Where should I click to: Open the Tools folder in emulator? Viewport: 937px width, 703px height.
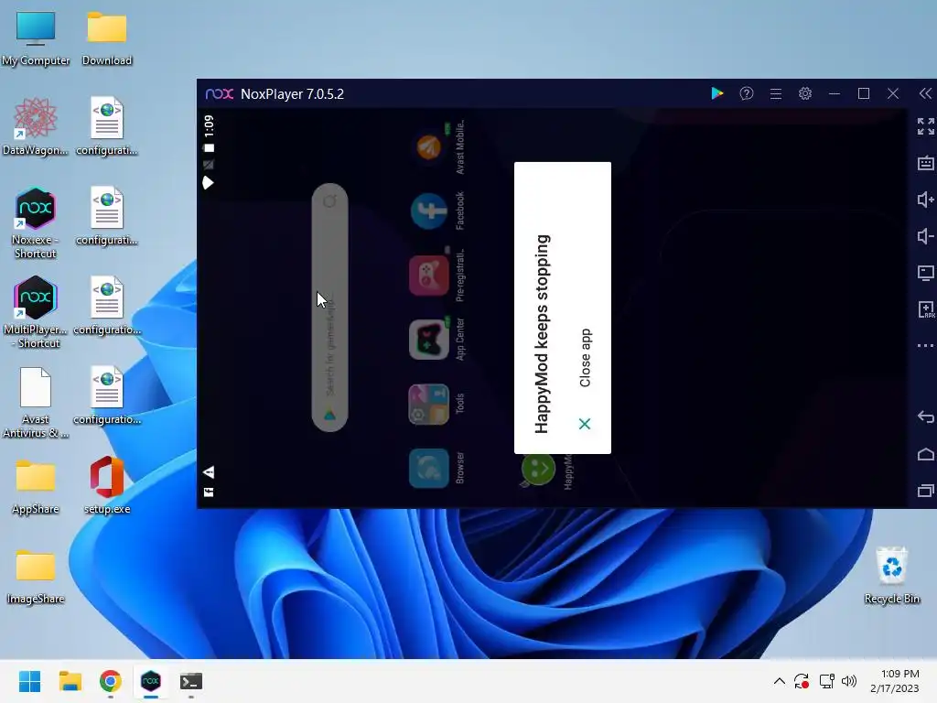coord(429,404)
